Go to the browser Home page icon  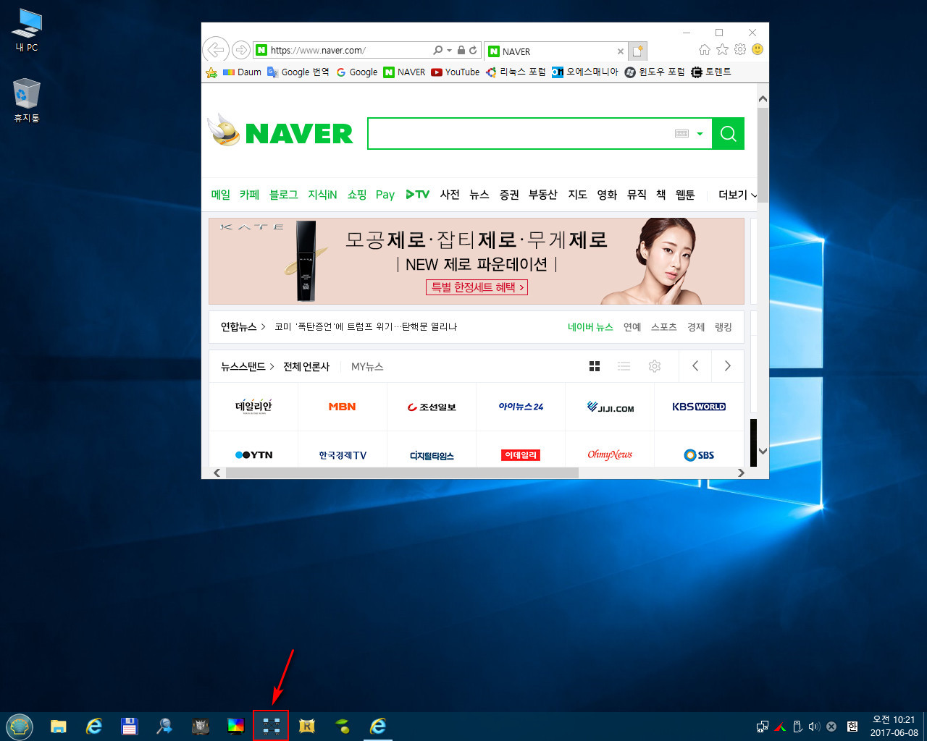tap(704, 49)
